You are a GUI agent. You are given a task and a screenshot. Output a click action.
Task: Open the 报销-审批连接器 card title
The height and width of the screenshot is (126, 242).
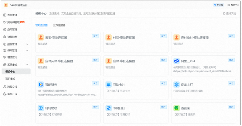[56, 38]
